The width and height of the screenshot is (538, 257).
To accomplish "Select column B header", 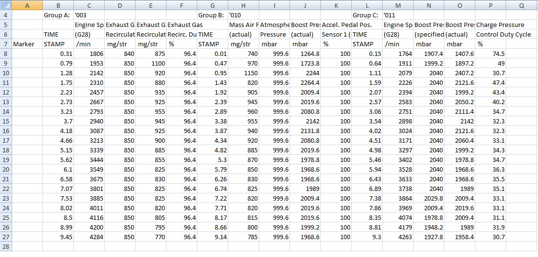I will tap(58, 5).
